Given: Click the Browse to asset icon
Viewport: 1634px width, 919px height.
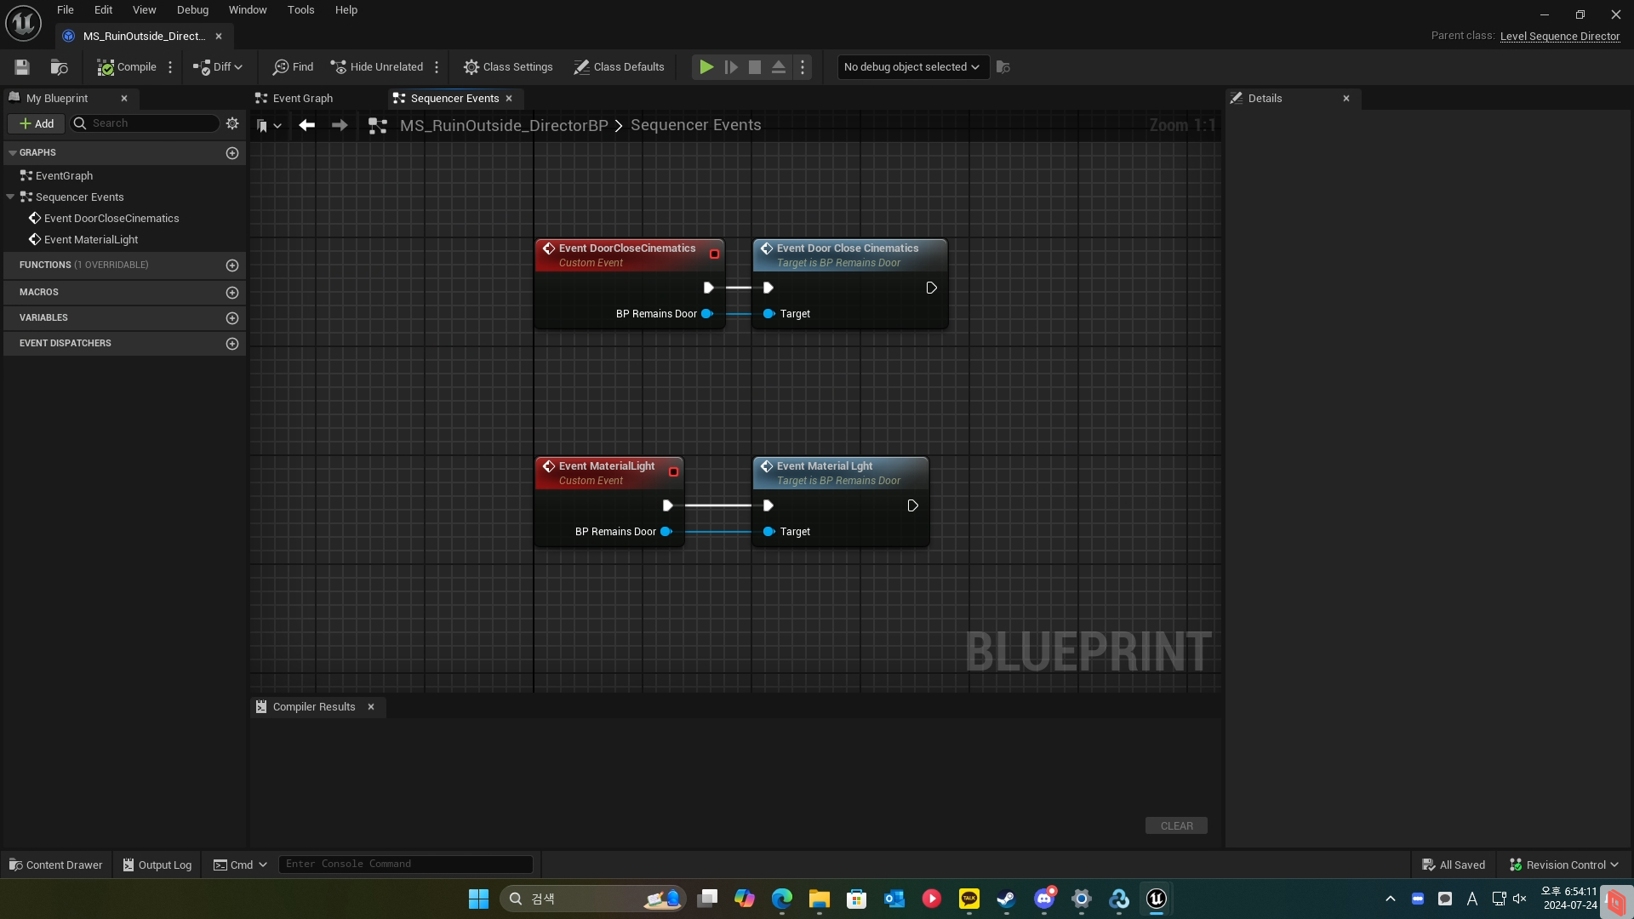Looking at the screenshot, I should coord(59,67).
